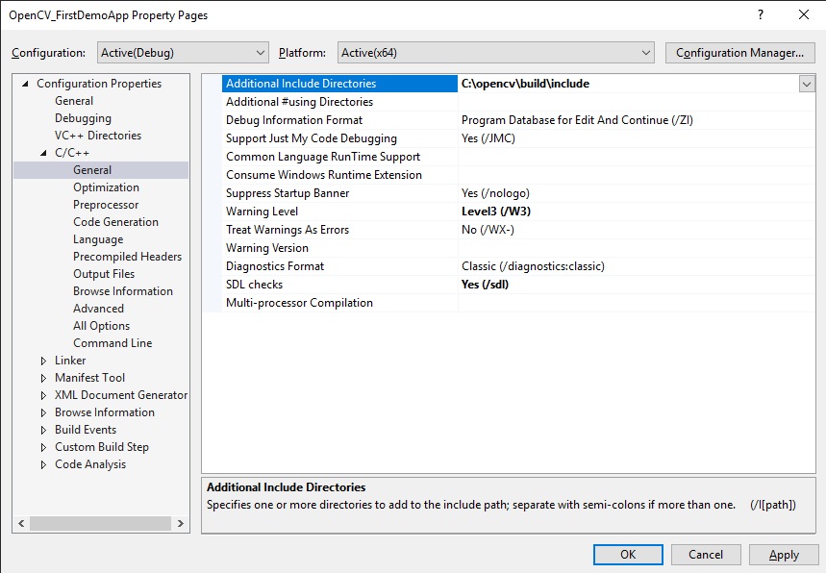The width and height of the screenshot is (826, 573).
Task: Select Preprocessor under C/C++
Action: click(x=106, y=205)
